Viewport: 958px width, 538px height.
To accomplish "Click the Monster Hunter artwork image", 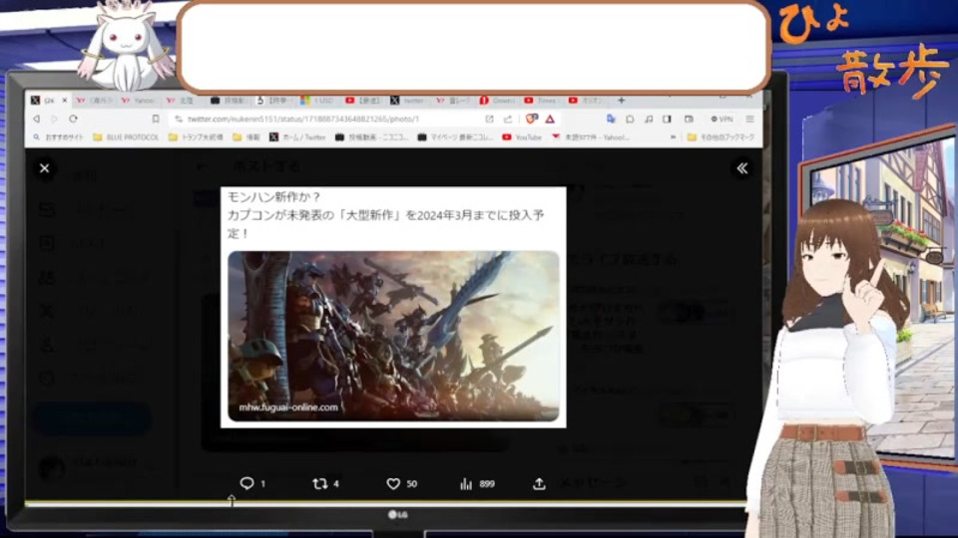I will click(x=393, y=336).
